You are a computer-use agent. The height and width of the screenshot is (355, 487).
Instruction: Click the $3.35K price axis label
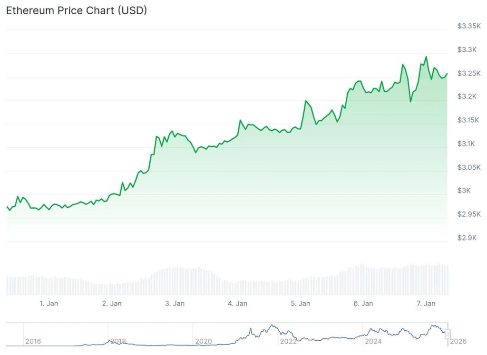[x=469, y=26]
